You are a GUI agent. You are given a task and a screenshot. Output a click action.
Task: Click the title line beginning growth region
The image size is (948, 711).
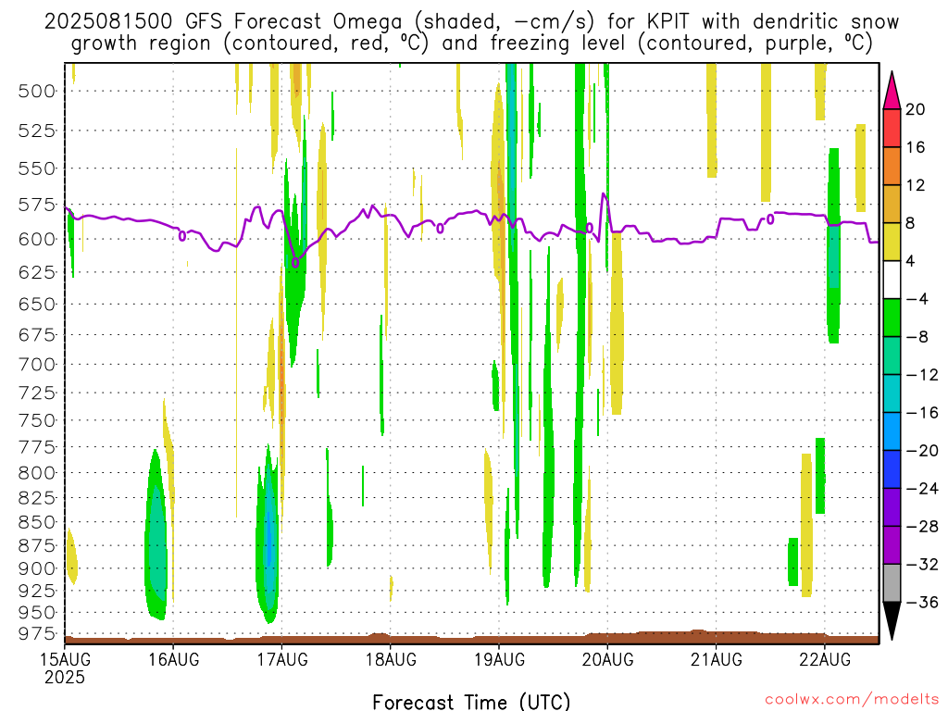click(x=471, y=44)
